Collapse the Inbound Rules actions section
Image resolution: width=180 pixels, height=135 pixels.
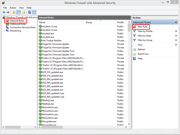[x=176, y=22]
